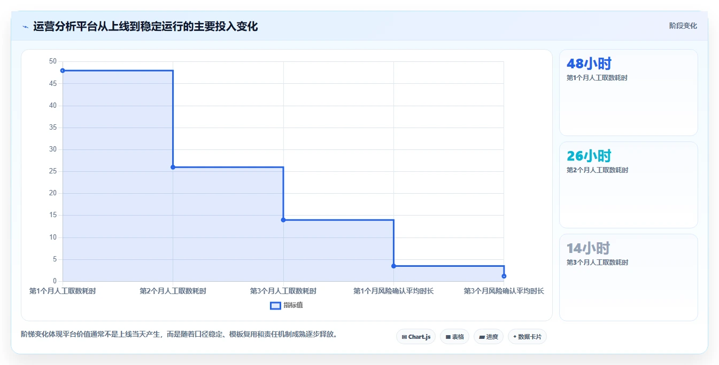719x365 pixels.
Task: Toggle the 指标值 legend item
Action: click(287, 305)
